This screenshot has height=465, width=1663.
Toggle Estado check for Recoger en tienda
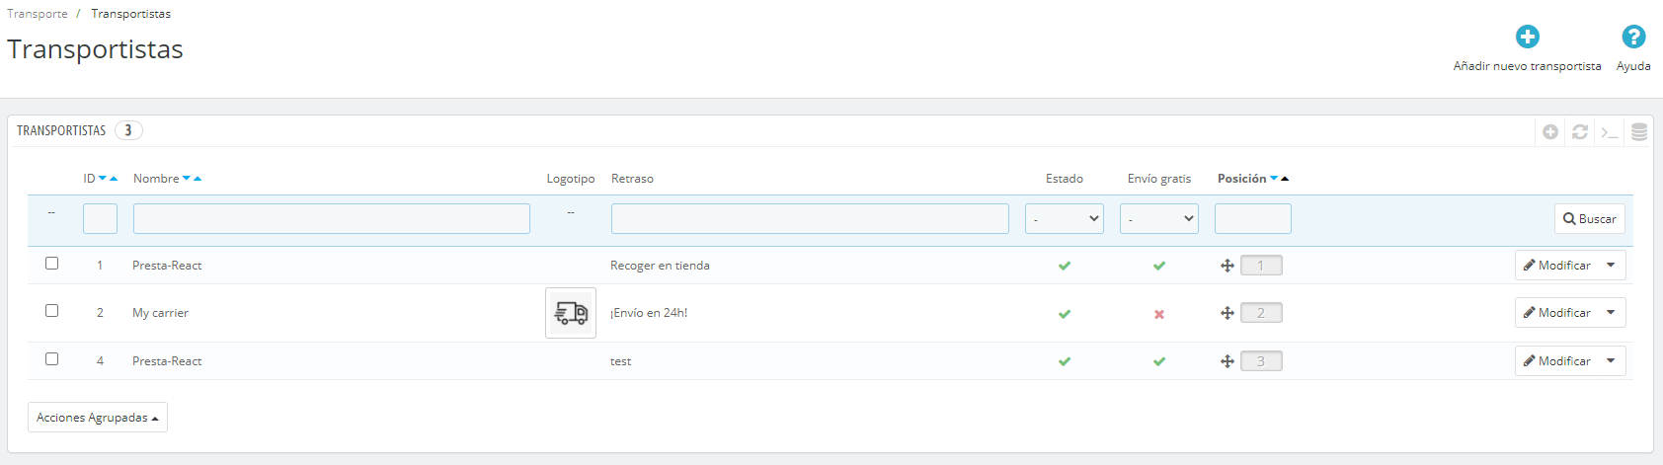(1065, 266)
